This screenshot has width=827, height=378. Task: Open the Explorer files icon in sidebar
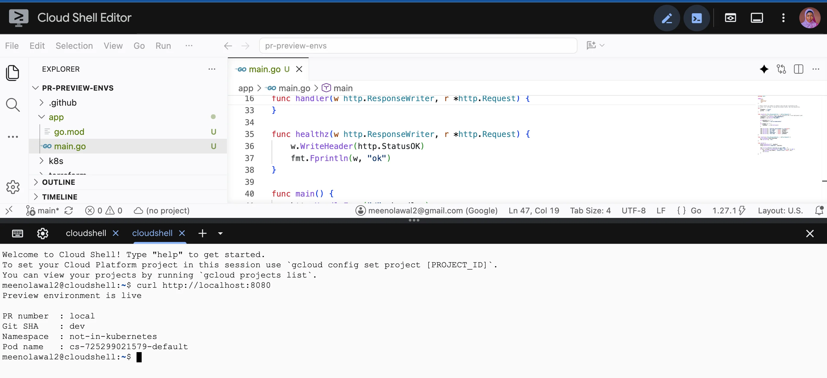click(x=13, y=73)
